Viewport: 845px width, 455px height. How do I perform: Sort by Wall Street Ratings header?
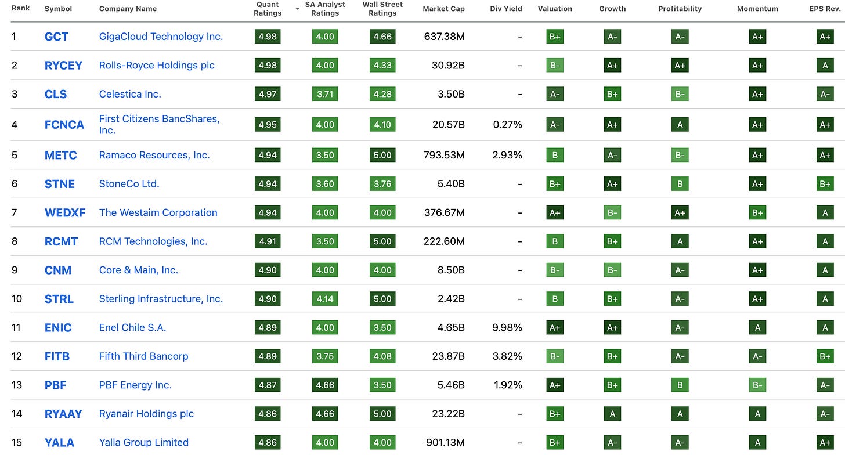(382, 9)
